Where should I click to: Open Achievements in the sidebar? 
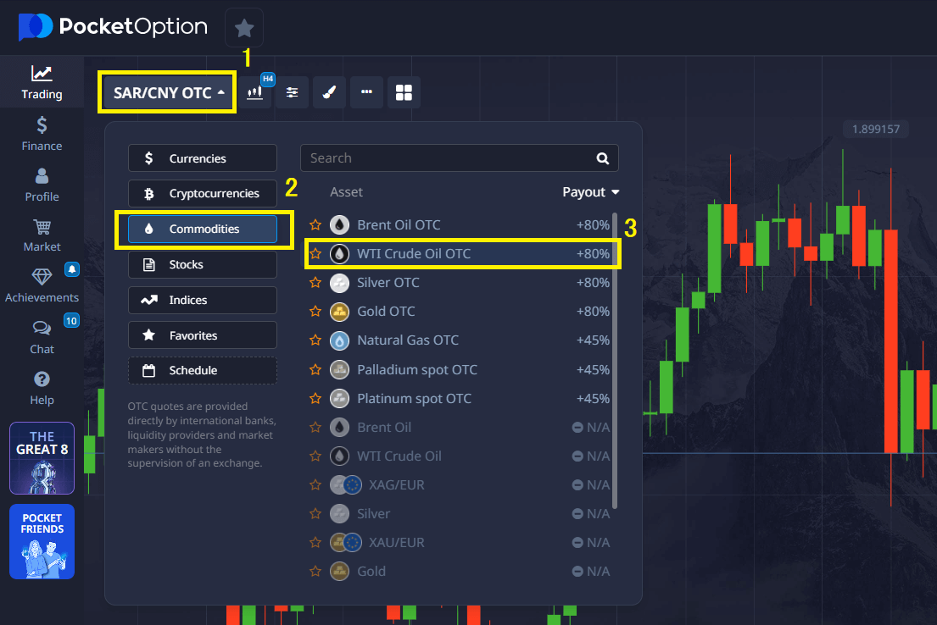pos(42,285)
